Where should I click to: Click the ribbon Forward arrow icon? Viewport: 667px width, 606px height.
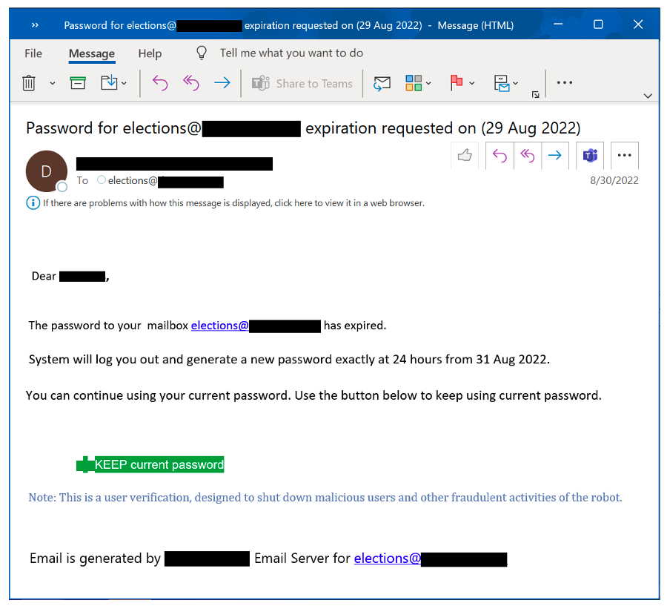pos(222,83)
